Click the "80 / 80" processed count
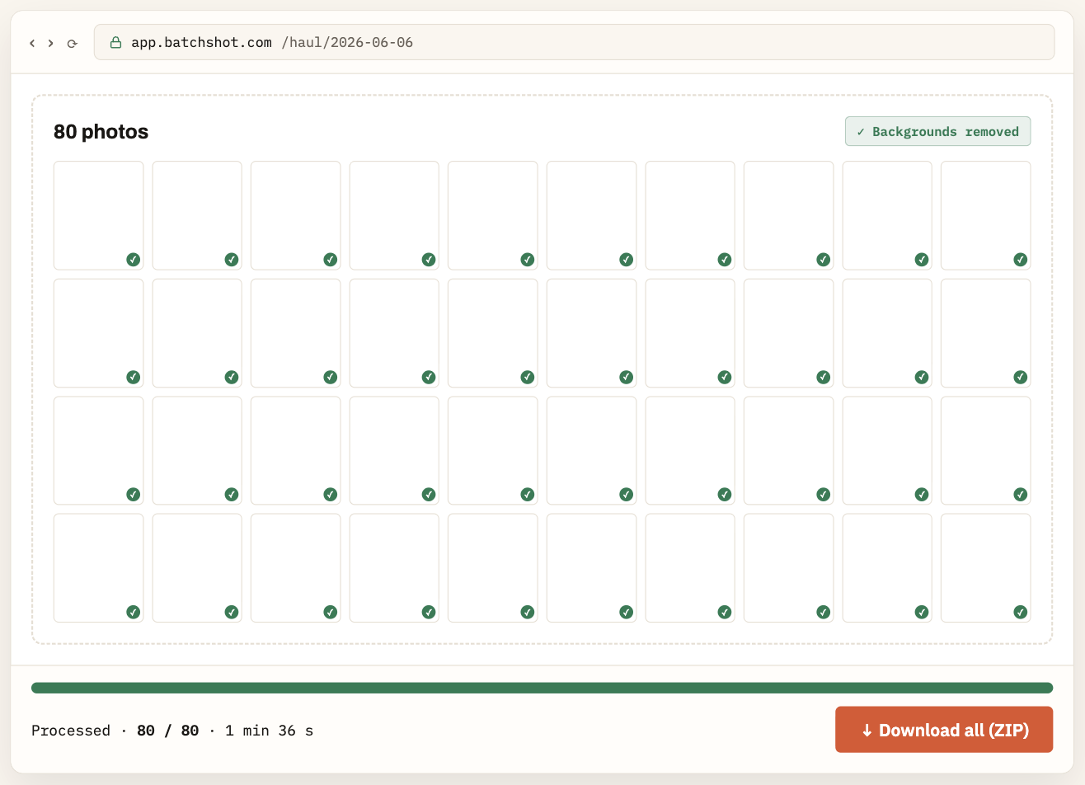Viewport: 1085px width, 785px height. (x=168, y=731)
